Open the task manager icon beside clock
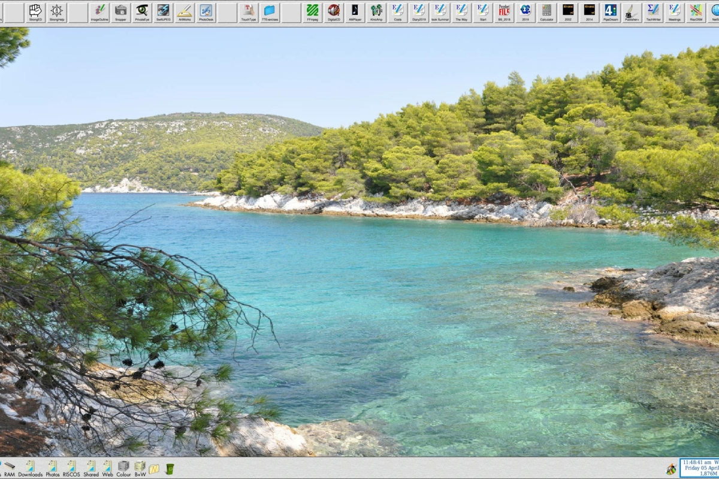719x479 pixels. pyautogui.click(x=672, y=469)
